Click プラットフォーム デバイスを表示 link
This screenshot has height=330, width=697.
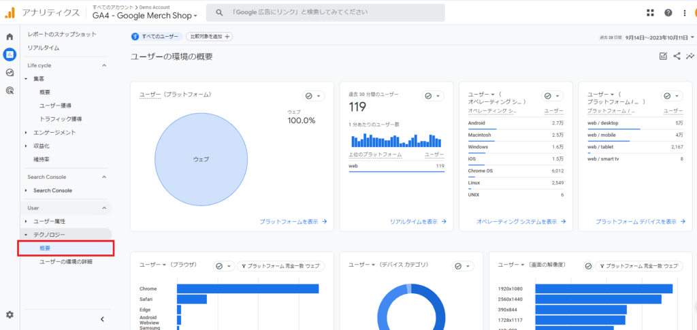[x=641, y=221]
